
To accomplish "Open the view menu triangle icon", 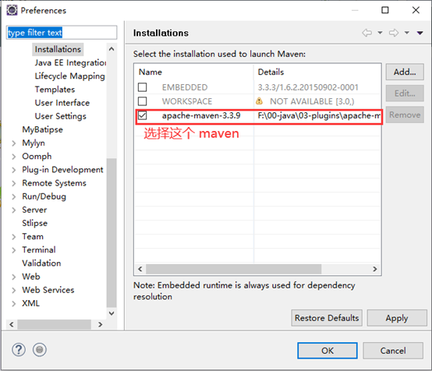I will (x=420, y=33).
